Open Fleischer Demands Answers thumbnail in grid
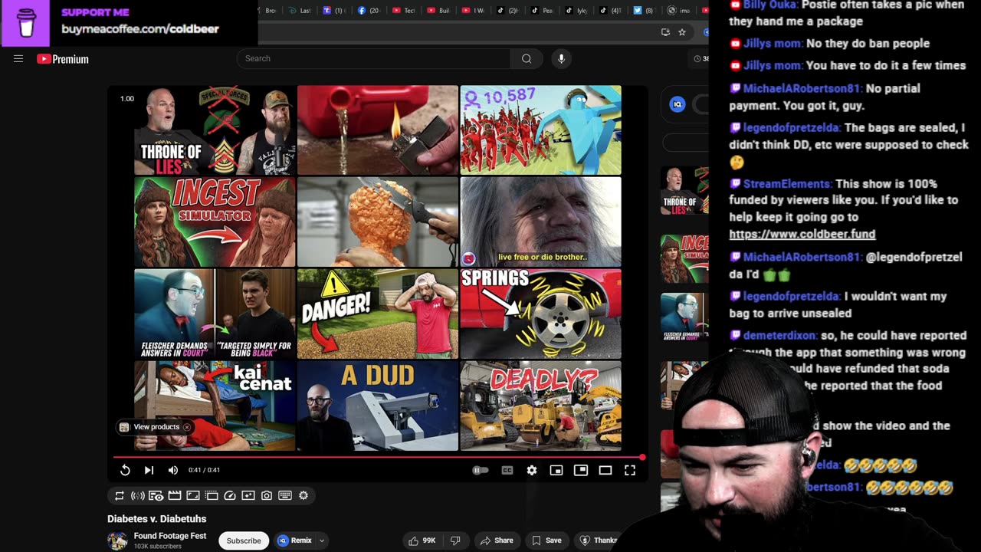Image resolution: width=981 pixels, height=552 pixels. 215,314
